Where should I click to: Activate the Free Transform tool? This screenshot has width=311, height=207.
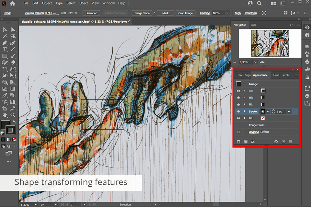13,75
